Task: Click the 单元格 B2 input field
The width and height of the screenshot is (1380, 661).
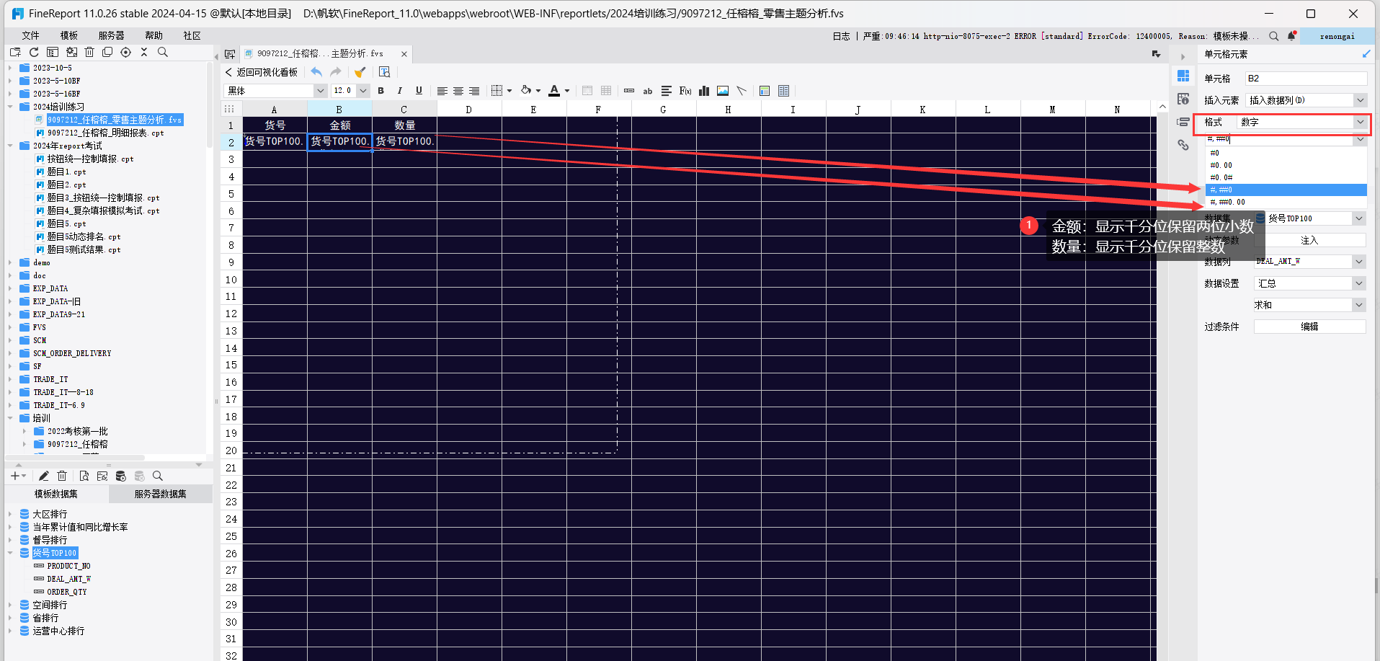Action: pyautogui.click(x=1306, y=79)
